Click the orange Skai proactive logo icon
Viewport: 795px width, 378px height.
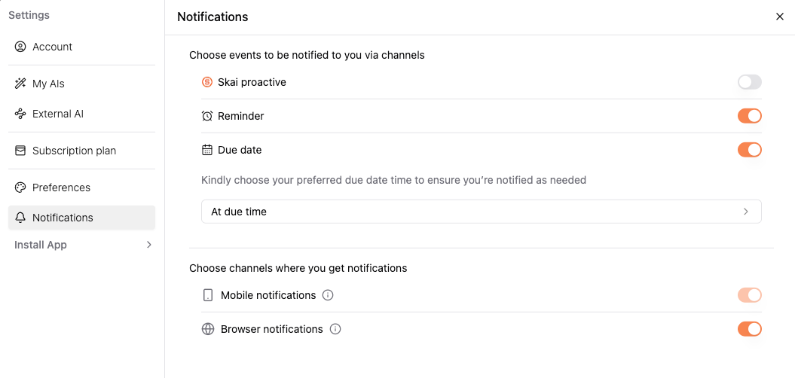pos(207,82)
